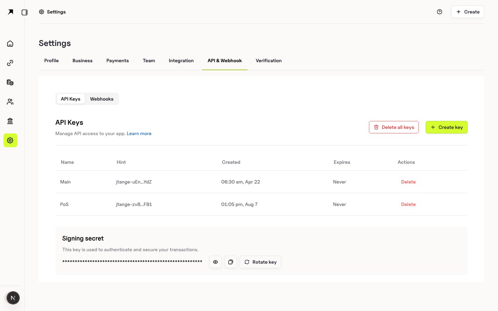The image size is (498, 311).
Task: Switch to the Verification tab
Action: tap(269, 60)
